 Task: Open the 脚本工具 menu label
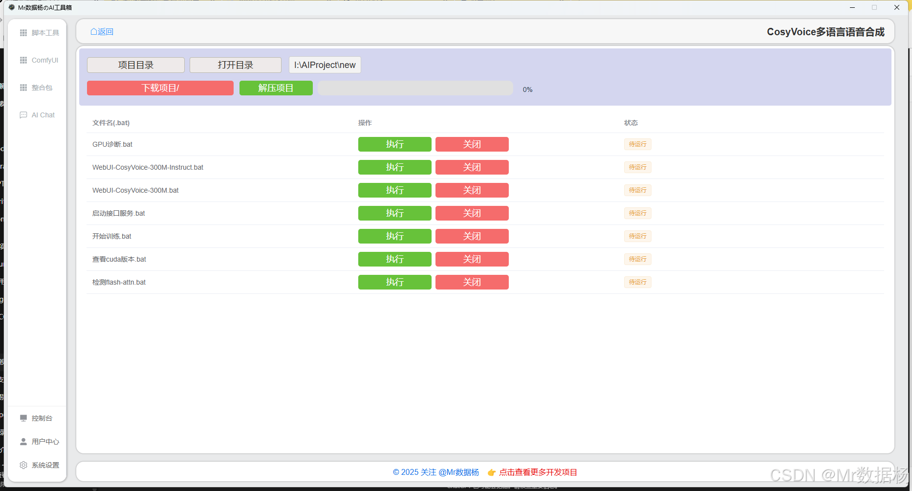click(x=45, y=33)
